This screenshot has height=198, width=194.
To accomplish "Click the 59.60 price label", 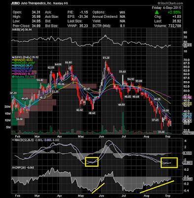I will coord(122,72).
